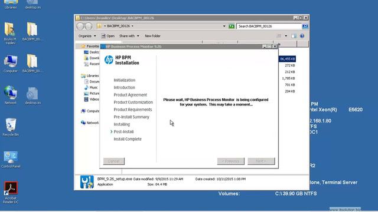Click the highlighted 86,455 KB file size
The width and height of the screenshot is (378, 212).
(x=288, y=59)
